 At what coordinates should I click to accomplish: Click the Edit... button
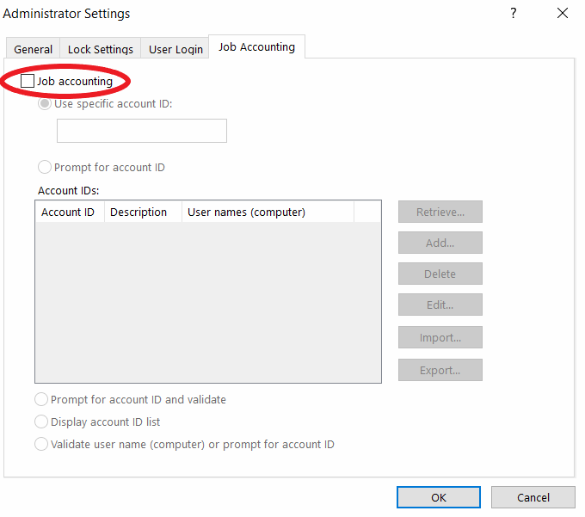coord(440,305)
